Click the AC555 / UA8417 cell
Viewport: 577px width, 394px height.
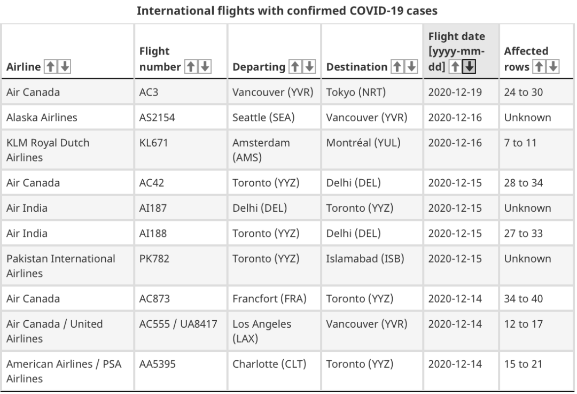[x=181, y=331]
